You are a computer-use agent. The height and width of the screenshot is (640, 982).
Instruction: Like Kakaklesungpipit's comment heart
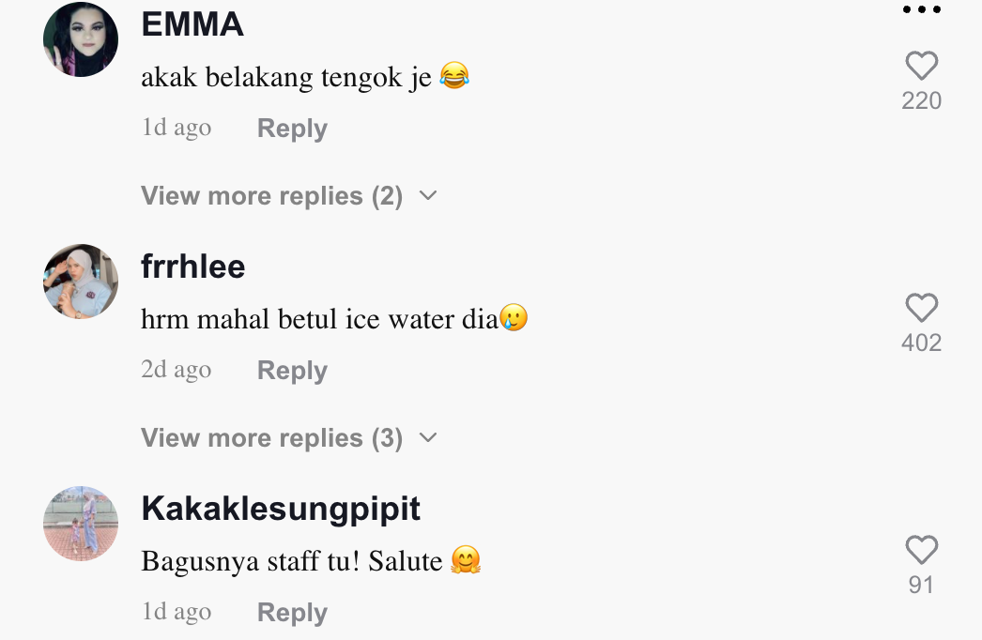(921, 551)
